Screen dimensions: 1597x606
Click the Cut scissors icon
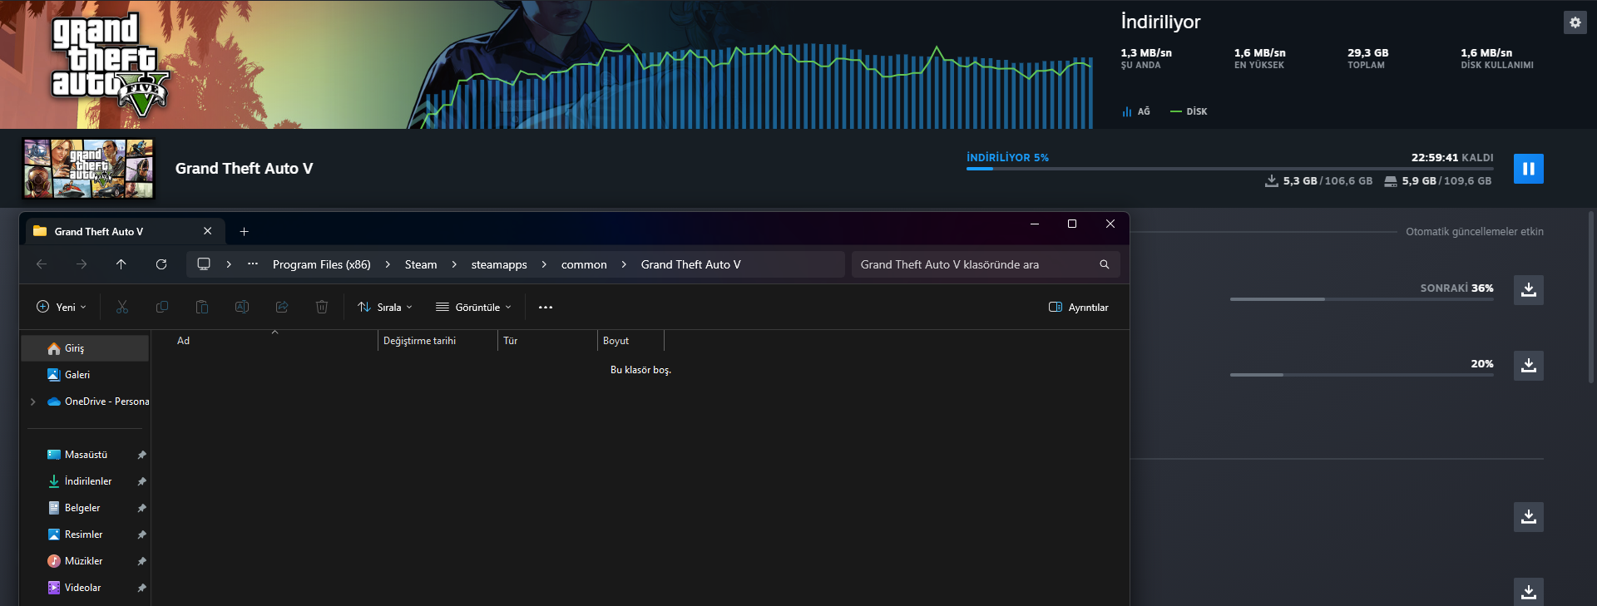pos(122,307)
